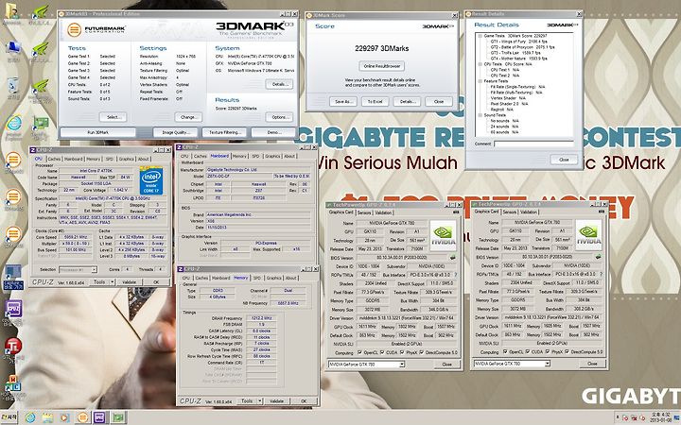
Task: Switch to Sensors tab in left GPU-Z
Action: click(x=364, y=212)
